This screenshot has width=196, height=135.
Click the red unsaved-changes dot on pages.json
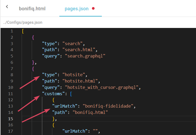[93, 8]
